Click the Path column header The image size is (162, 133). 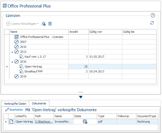point(44,116)
